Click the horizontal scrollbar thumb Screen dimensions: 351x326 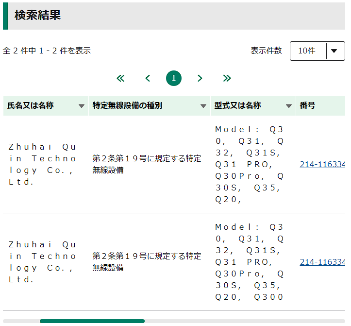(x=92, y=321)
